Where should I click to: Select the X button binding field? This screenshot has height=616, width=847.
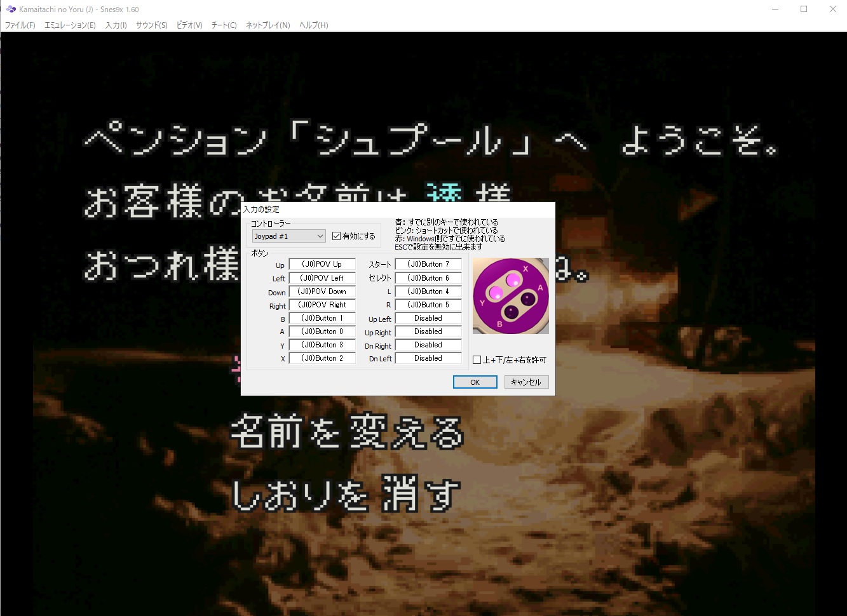pyautogui.click(x=322, y=358)
